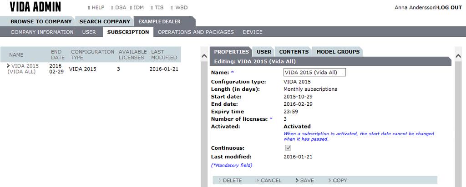Click the Monthly subscriptions value

pyautogui.click(x=310, y=89)
